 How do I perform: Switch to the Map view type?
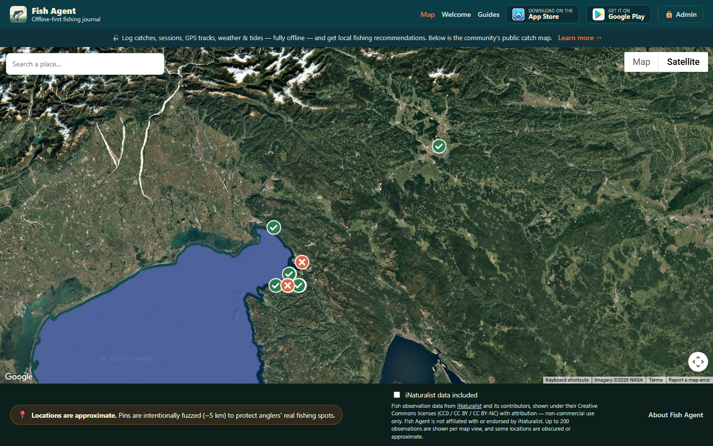coord(641,62)
